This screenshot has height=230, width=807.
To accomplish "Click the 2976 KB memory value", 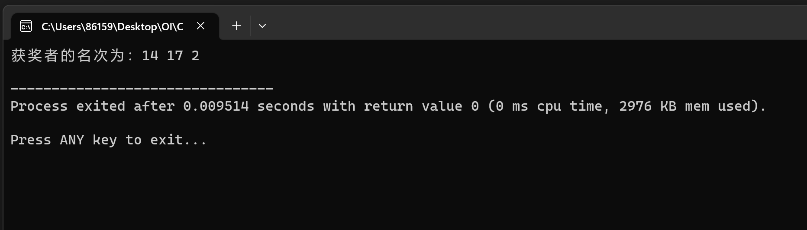I will [647, 106].
